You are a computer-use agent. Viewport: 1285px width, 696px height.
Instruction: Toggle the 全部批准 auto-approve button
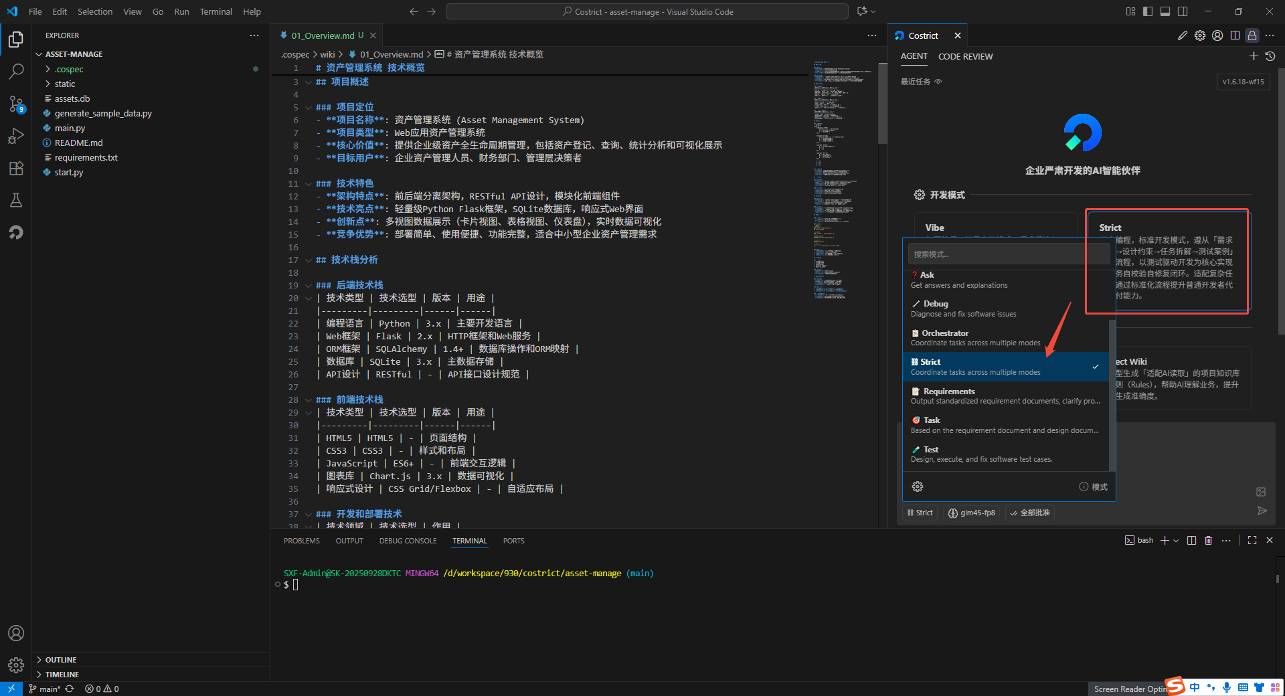coord(1030,513)
